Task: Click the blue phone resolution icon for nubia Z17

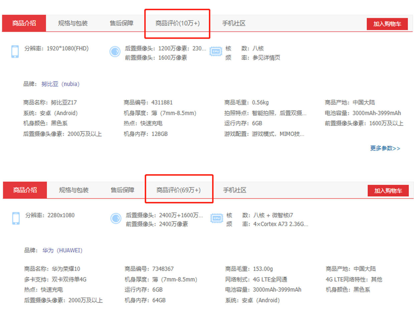Action: coord(15,51)
